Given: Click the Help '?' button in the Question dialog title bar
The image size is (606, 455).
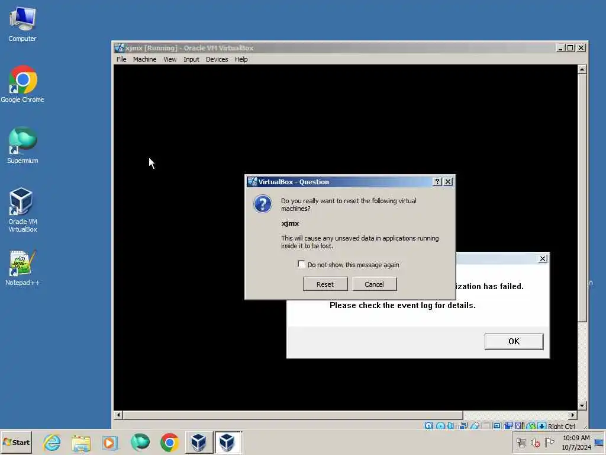Looking at the screenshot, I should (437, 181).
